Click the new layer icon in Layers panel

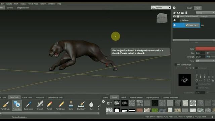(x=174, y=13)
